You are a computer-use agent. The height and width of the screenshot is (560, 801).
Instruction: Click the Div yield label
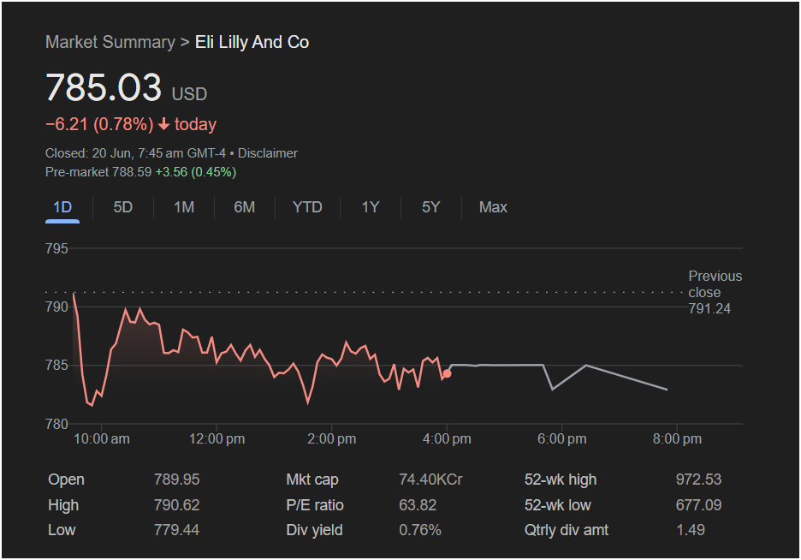314,530
